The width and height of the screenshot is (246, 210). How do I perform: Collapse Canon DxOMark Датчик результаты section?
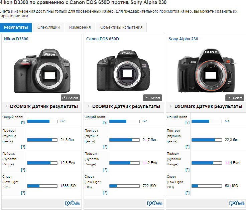pyautogui.click(x=89, y=106)
